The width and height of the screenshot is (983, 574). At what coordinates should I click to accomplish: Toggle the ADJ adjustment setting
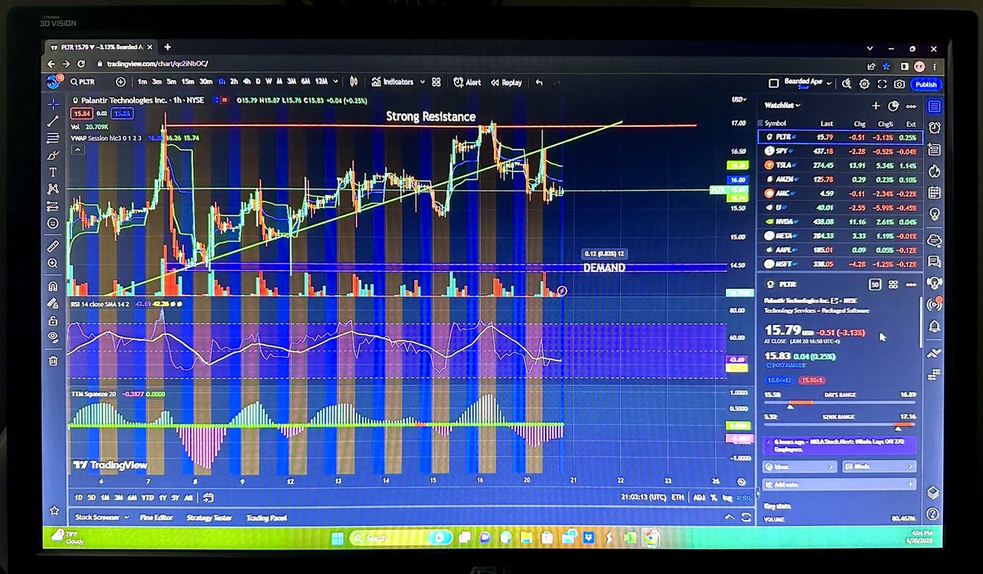[x=698, y=497]
